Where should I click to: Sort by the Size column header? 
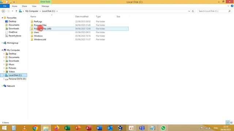point(118,16)
